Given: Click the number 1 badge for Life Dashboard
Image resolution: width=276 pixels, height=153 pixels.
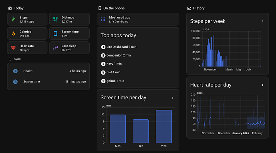Looking at the screenshot, I should click(103, 47).
